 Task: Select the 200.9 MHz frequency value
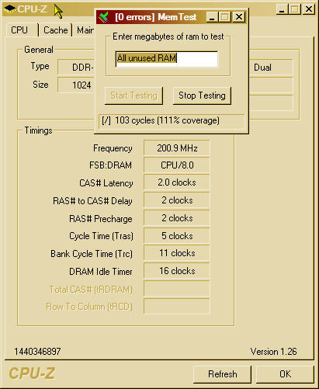tap(177, 148)
